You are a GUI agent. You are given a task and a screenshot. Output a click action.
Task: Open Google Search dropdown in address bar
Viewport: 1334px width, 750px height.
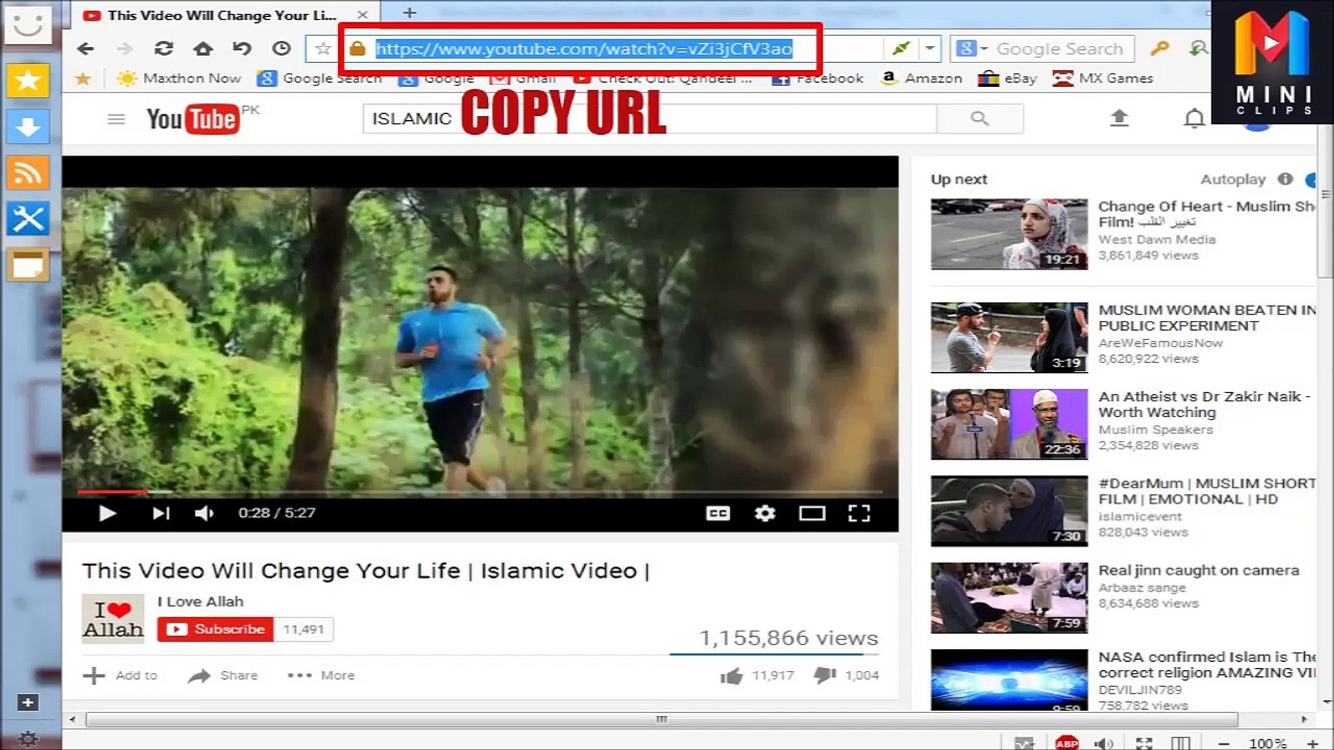[983, 49]
